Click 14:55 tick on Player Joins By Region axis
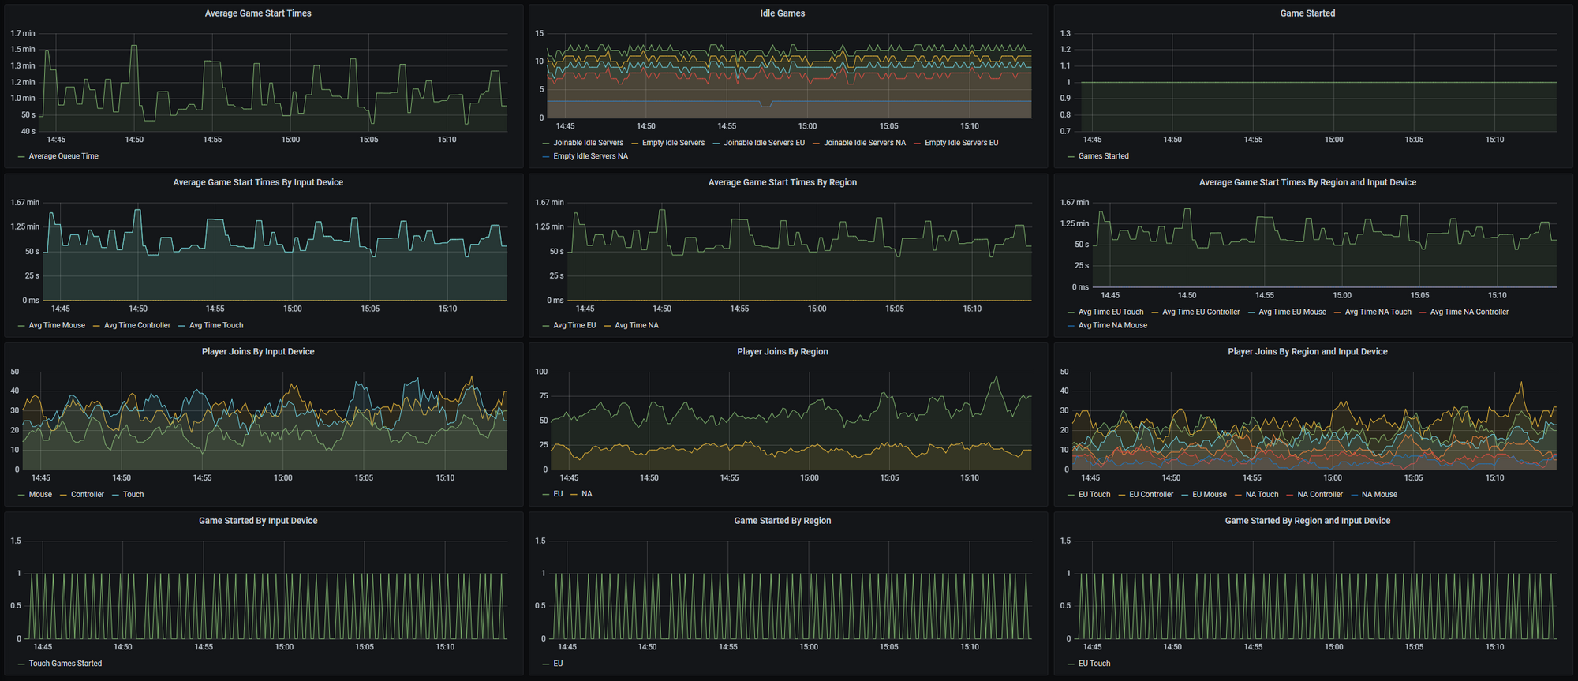The width and height of the screenshot is (1578, 681). point(729,478)
